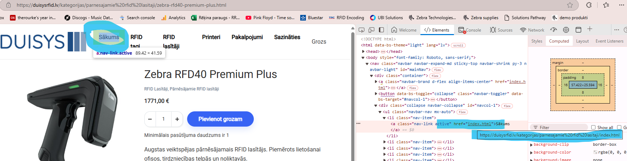Open the Grozs cart link
Image resolution: width=627 pixels, height=161 pixels.
point(319,42)
